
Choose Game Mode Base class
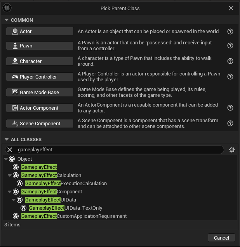[40, 92]
